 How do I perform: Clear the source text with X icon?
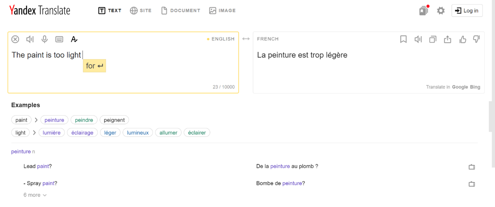(15, 39)
